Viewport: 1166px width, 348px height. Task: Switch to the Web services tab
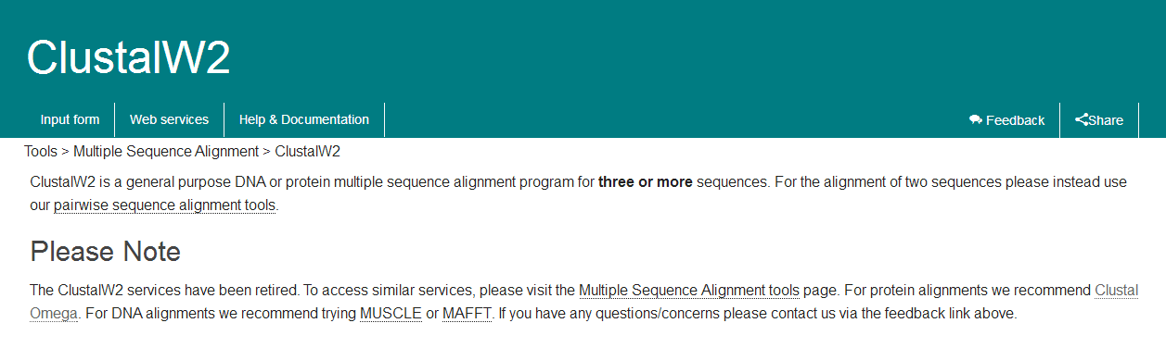pyautogui.click(x=169, y=119)
